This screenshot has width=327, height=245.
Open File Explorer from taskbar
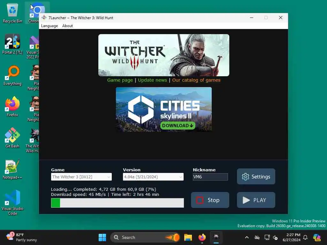pyautogui.click(x=188, y=237)
